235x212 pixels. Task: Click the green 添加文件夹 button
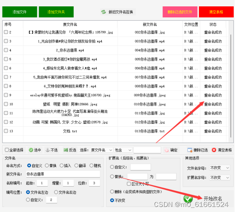click(x=56, y=12)
